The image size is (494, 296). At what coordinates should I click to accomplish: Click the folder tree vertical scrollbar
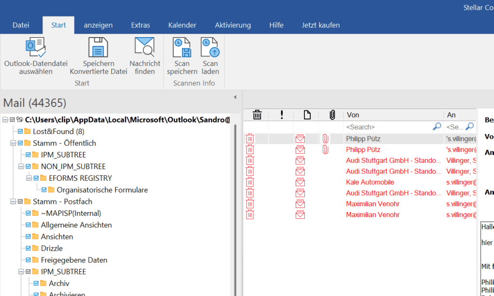pos(235,209)
